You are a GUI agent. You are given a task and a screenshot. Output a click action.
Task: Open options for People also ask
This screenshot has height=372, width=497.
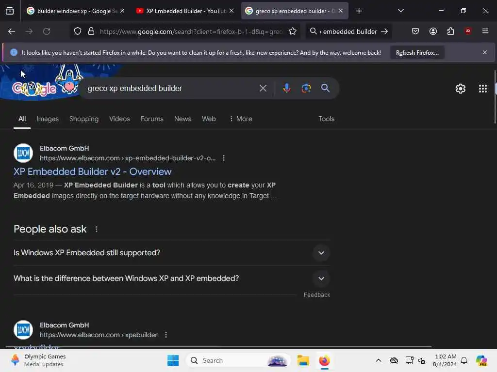tap(97, 229)
